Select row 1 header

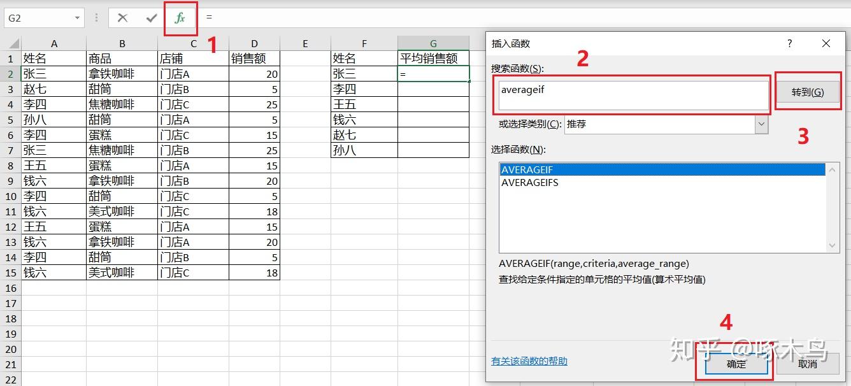(10, 59)
